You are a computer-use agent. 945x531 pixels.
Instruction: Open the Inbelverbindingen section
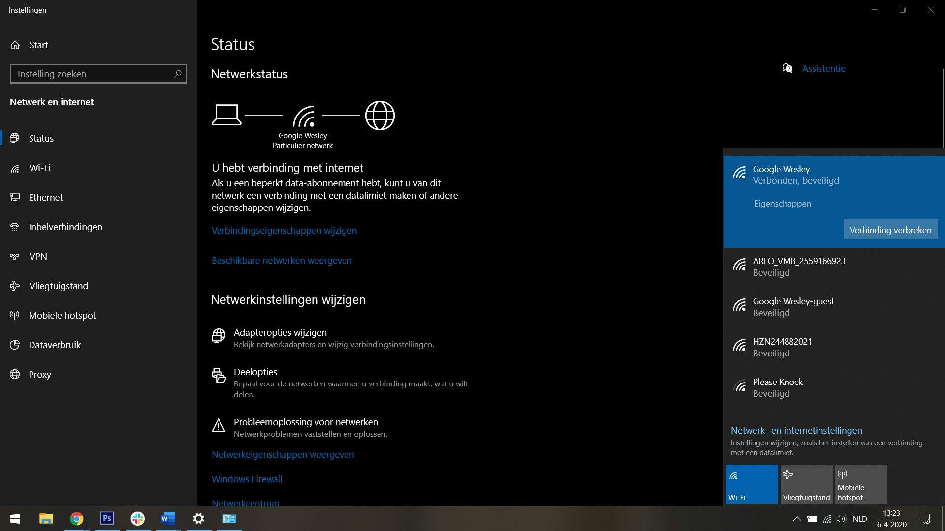pyautogui.click(x=65, y=227)
